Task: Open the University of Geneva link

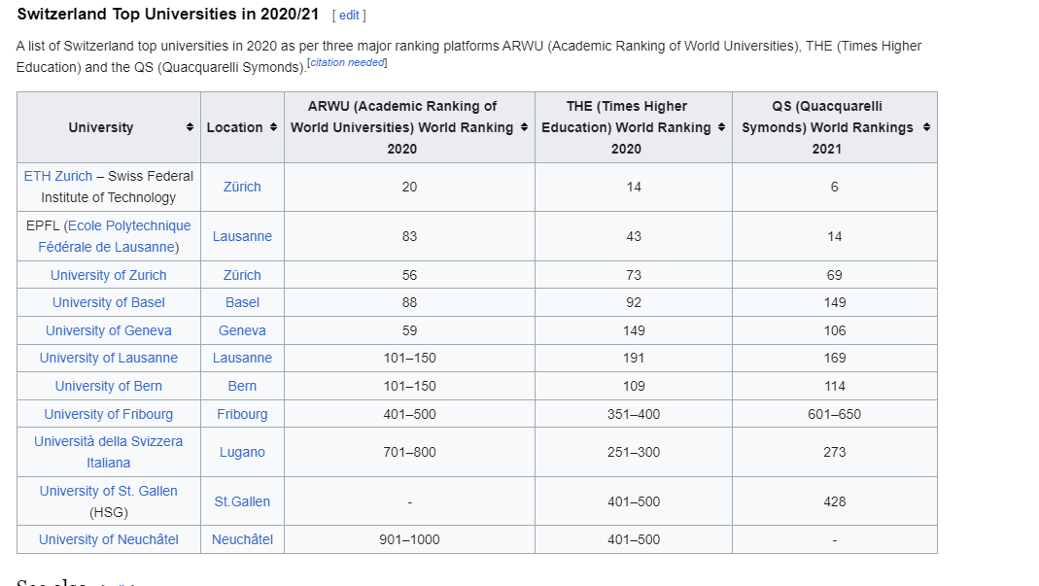Action: 109,330
